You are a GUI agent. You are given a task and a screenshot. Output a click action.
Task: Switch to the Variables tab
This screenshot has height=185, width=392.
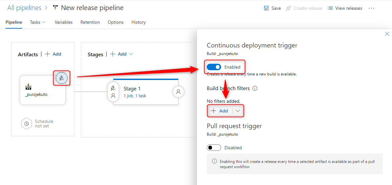click(64, 22)
